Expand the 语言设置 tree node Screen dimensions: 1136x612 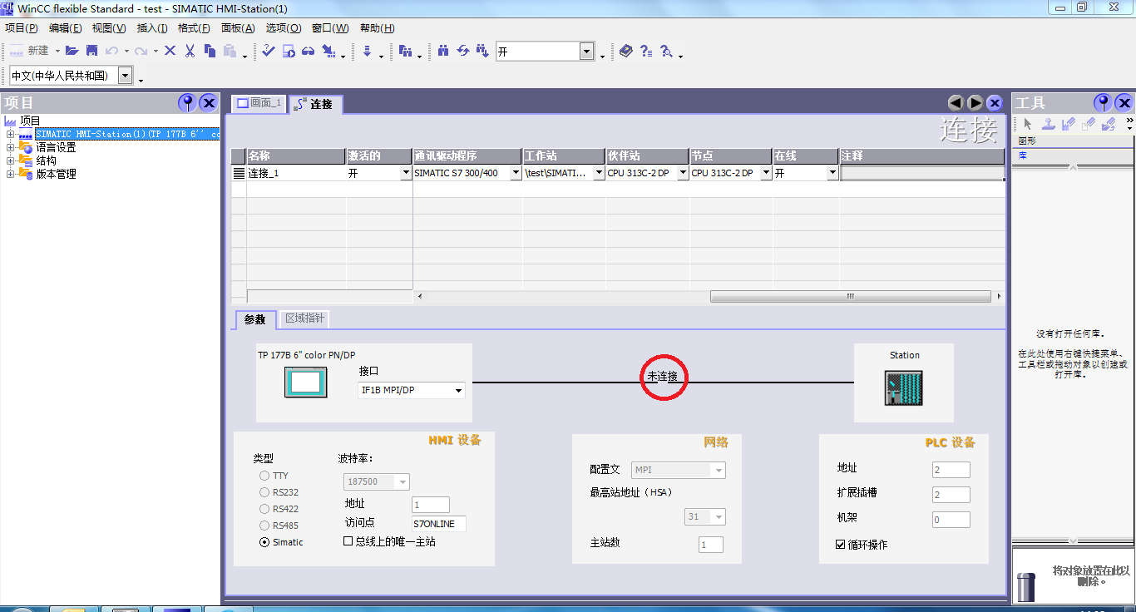(10, 148)
